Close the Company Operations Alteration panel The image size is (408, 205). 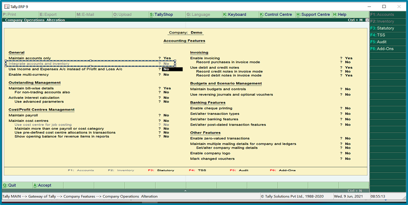tap(367, 20)
